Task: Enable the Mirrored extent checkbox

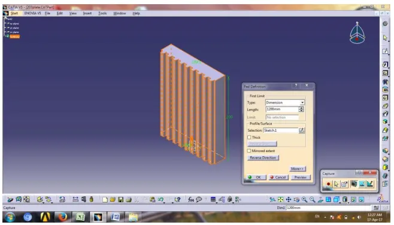Action: [249, 151]
